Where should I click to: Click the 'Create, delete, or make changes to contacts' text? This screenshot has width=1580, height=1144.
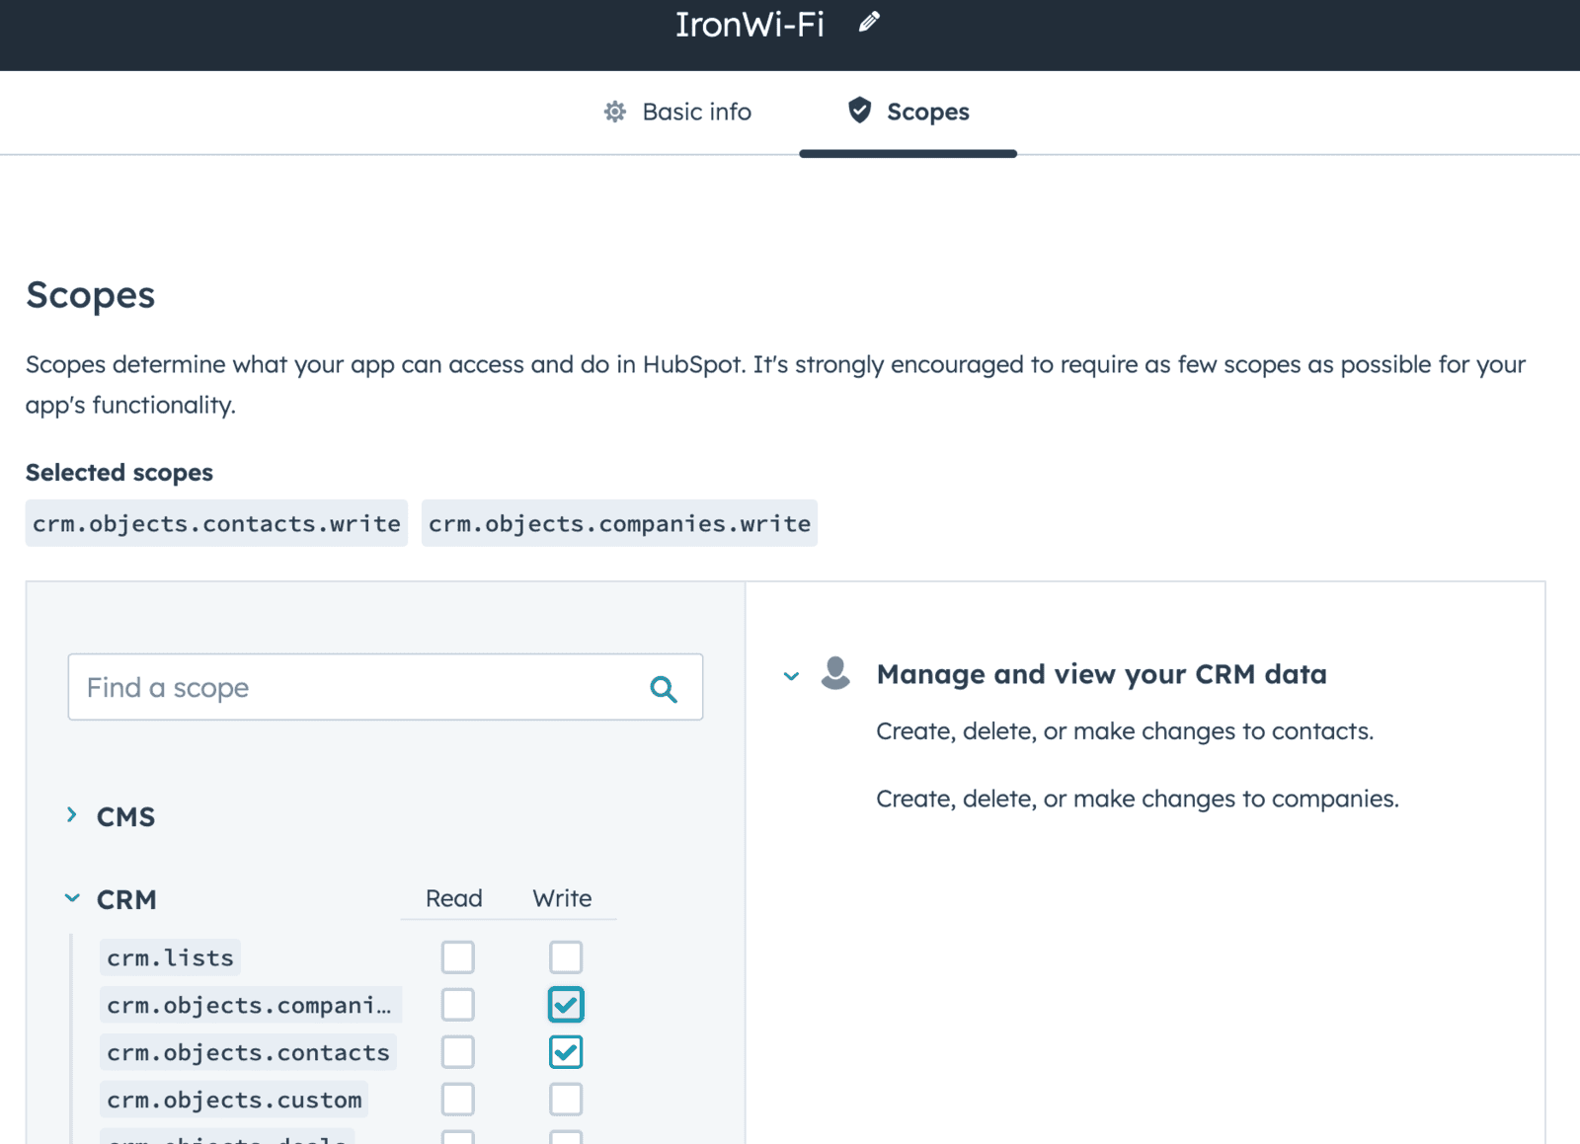coord(1125,731)
